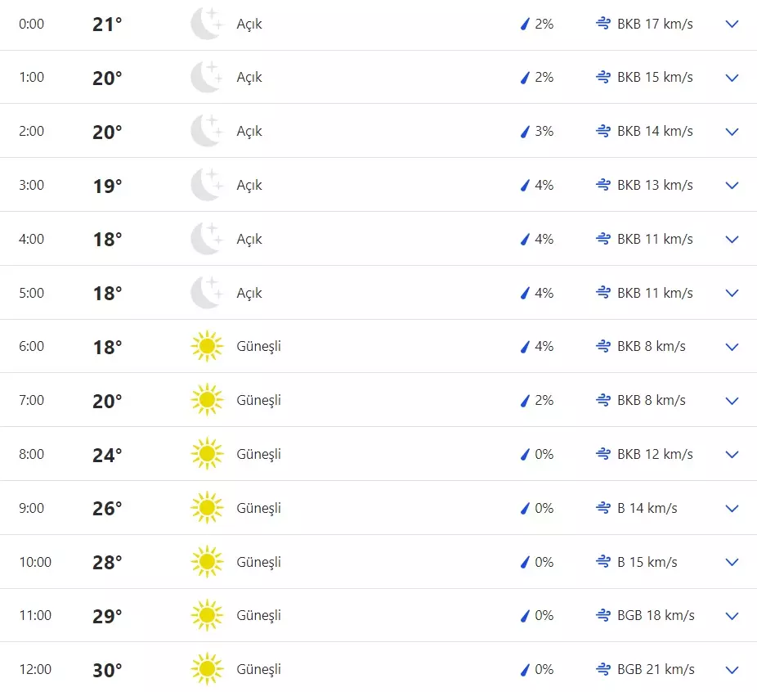
Task: Click the 21° temperature at 0:00
Action: [107, 25]
